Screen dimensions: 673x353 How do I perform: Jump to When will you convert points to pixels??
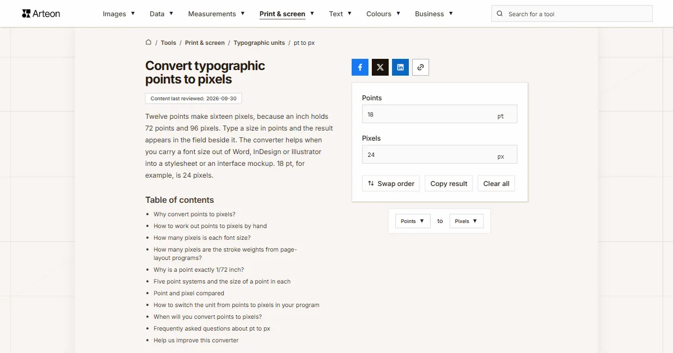pyautogui.click(x=208, y=317)
